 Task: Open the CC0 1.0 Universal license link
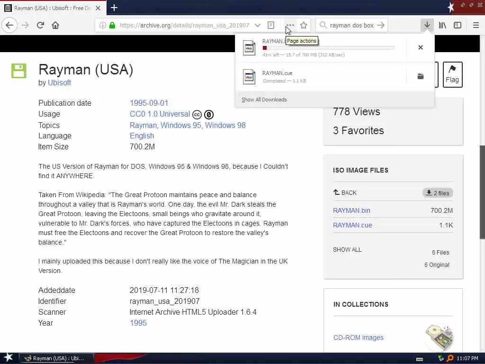pos(160,114)
